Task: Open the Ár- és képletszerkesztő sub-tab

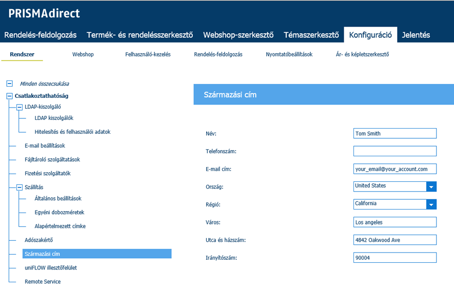Action: coord(362,54)
